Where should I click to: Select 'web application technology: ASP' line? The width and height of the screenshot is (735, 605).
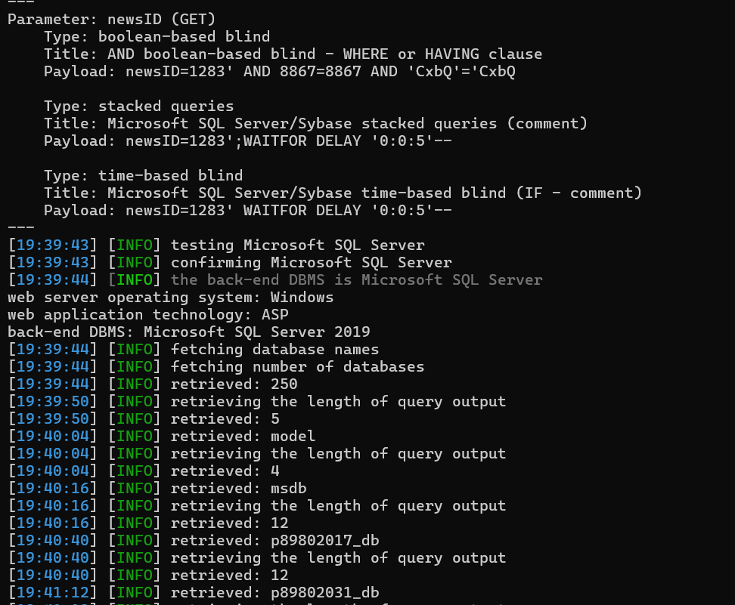click(148, 314)
